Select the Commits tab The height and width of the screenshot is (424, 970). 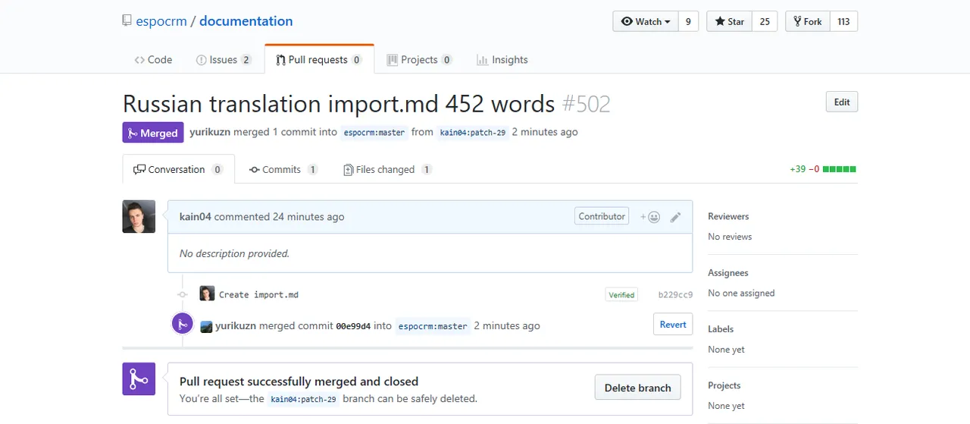[283, 169]
